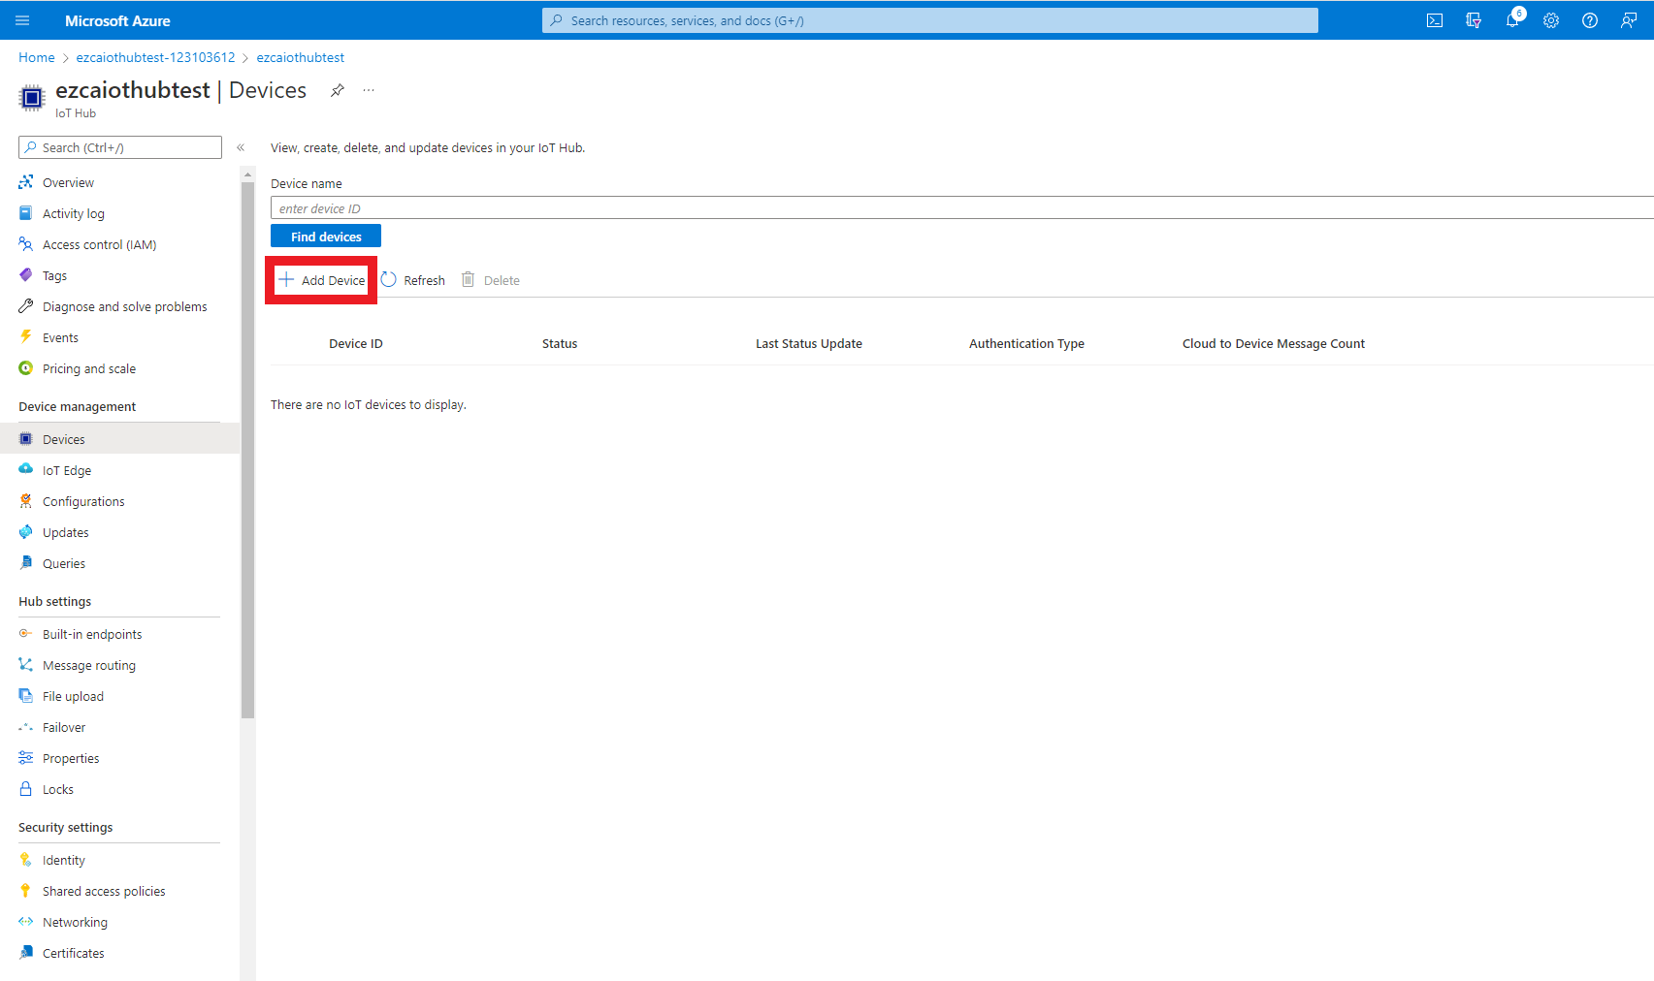Focus the global search resources bar
The height and width of the screenshot is (981, 1654).
(930, 20)
